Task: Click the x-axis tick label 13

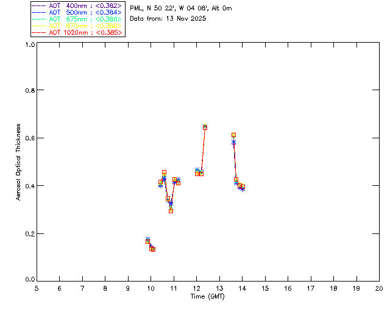Action: [x=219, y=288]
